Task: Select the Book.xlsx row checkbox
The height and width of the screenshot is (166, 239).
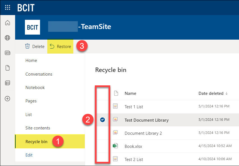Action: pyautogui.click(x=102, y=146)
